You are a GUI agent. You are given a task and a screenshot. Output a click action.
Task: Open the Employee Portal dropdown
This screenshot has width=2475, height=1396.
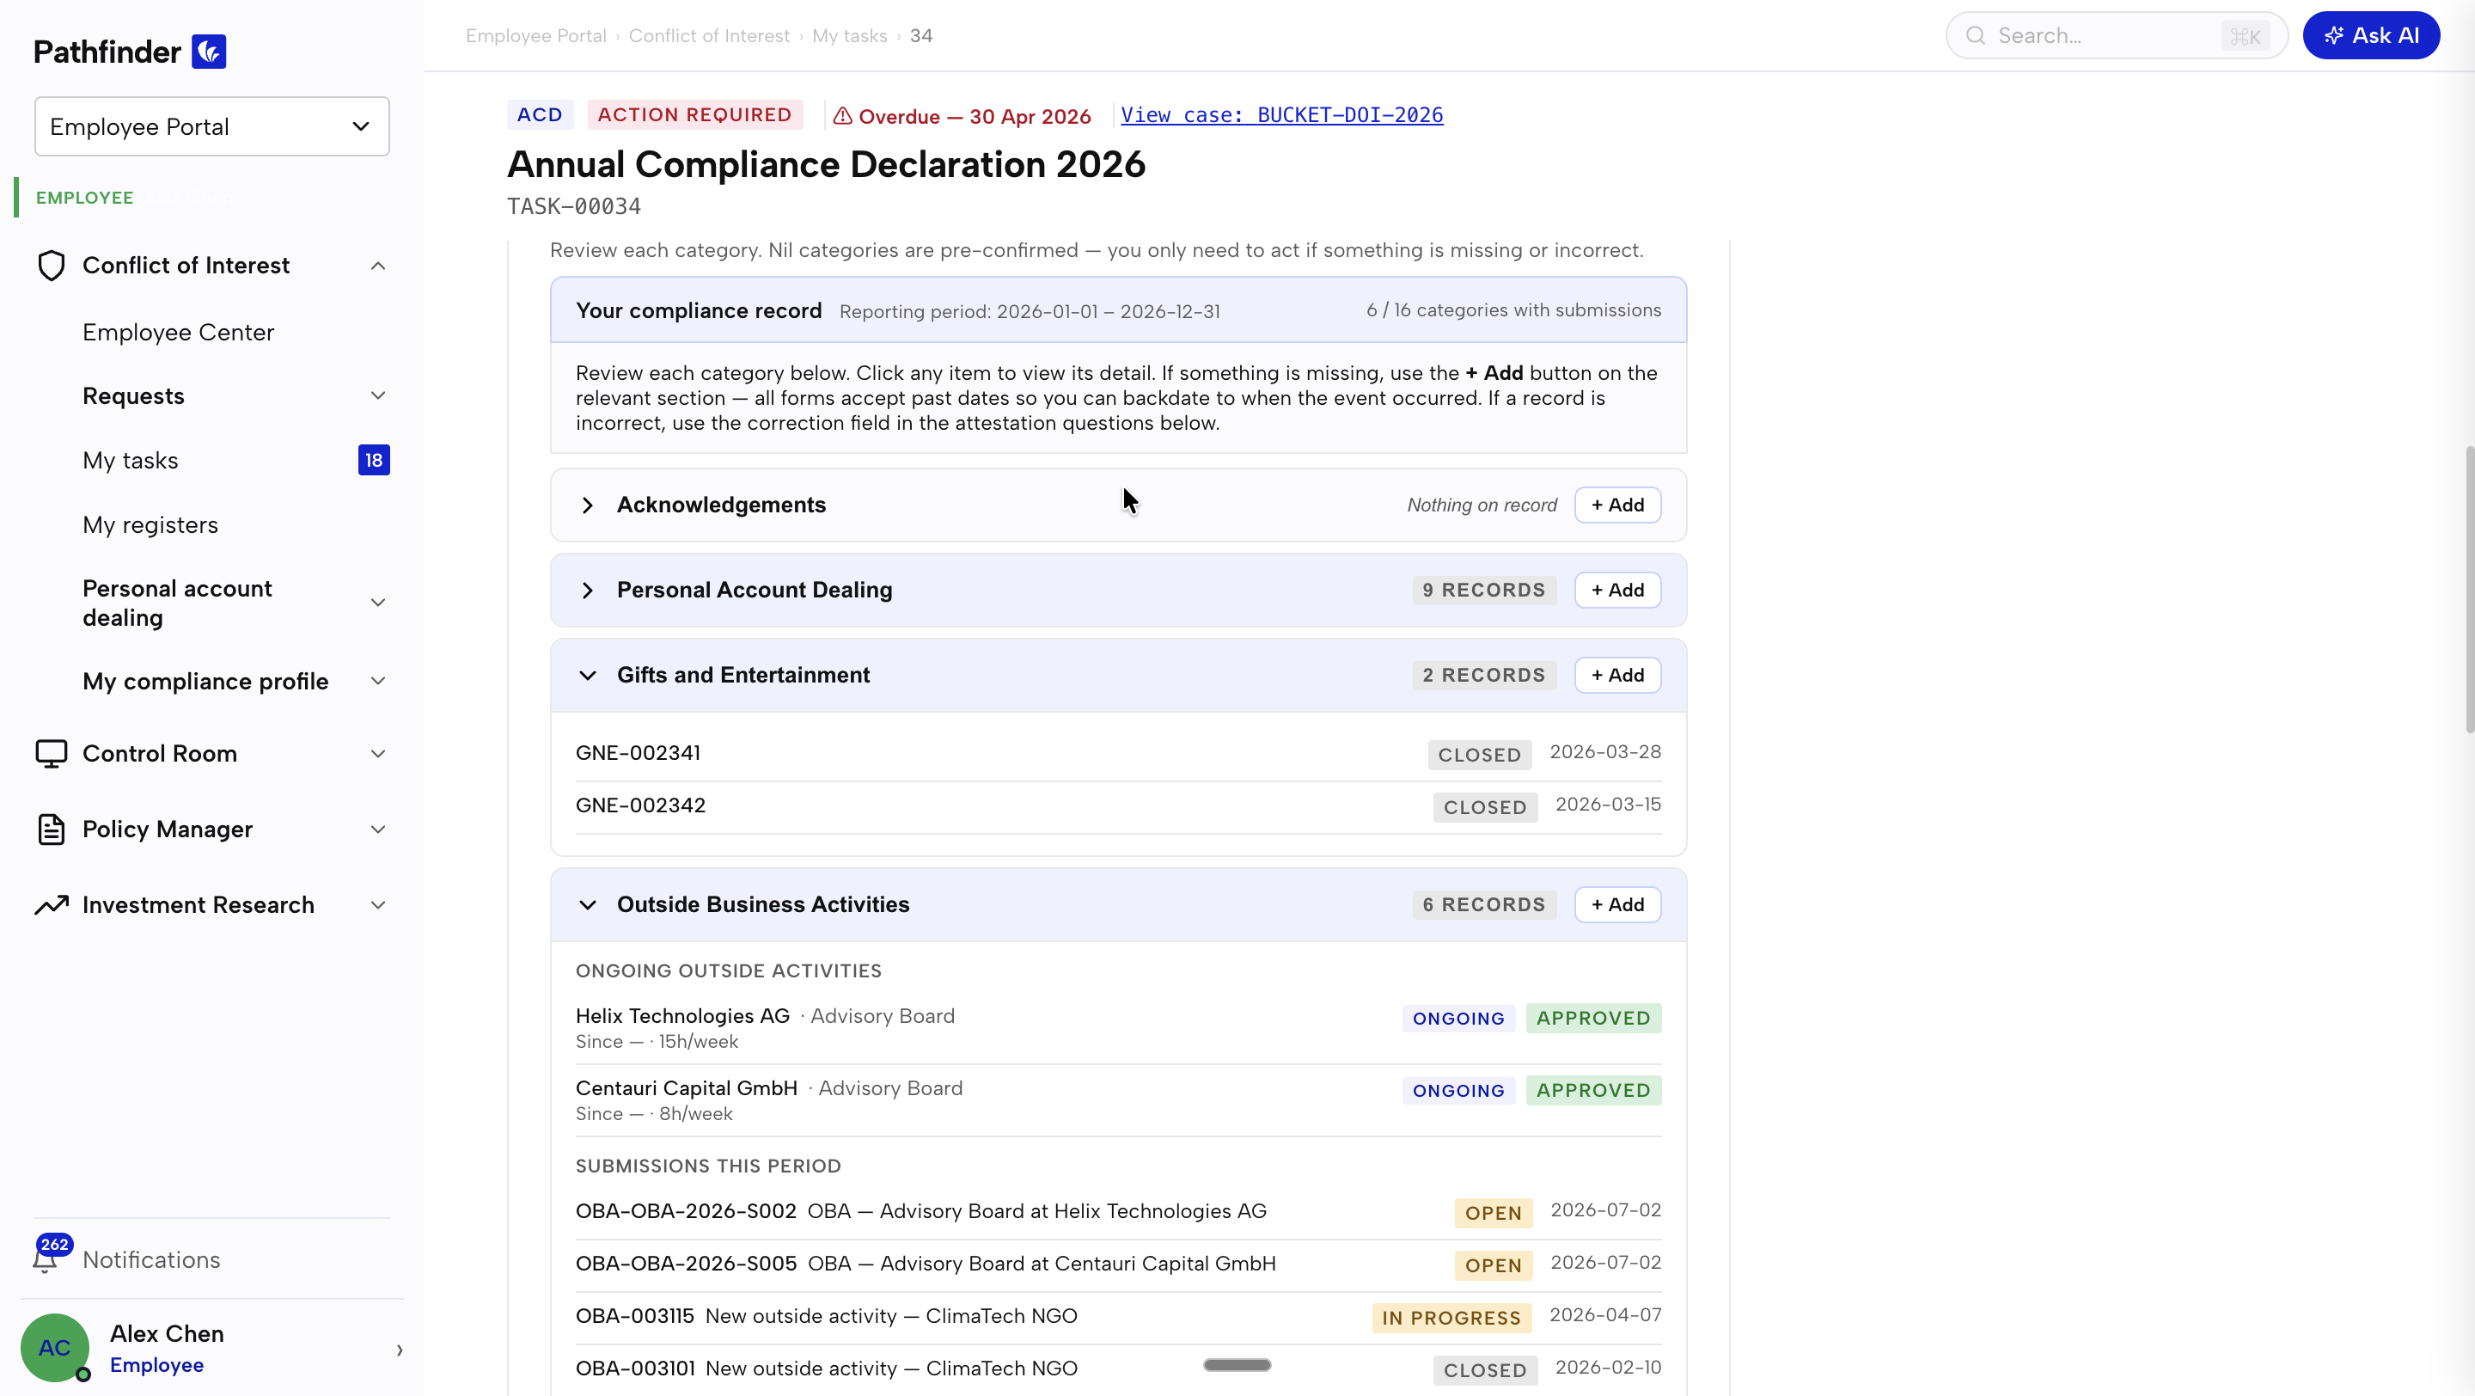[212, 126]
